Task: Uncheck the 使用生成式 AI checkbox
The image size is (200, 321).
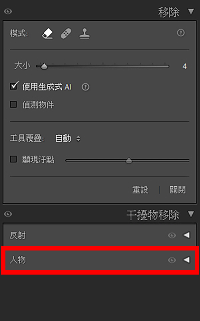Action: click(13, 86)
